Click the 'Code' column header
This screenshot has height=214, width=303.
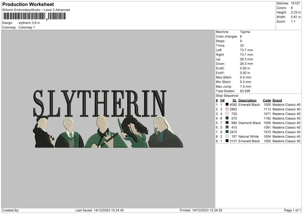tap(267, 100)
